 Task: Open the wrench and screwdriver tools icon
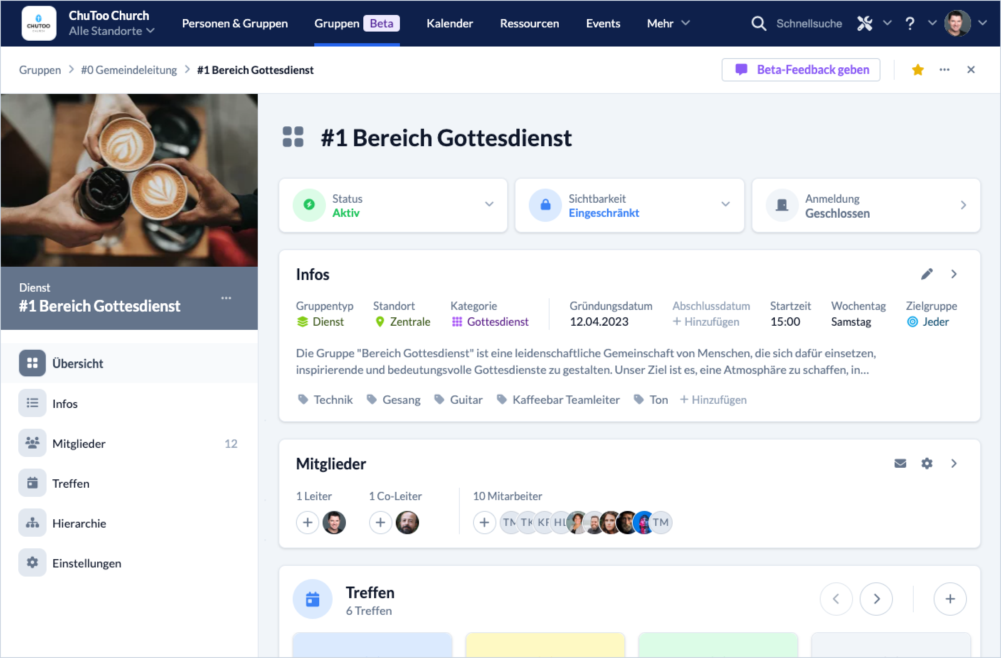(x=865, y=23)
